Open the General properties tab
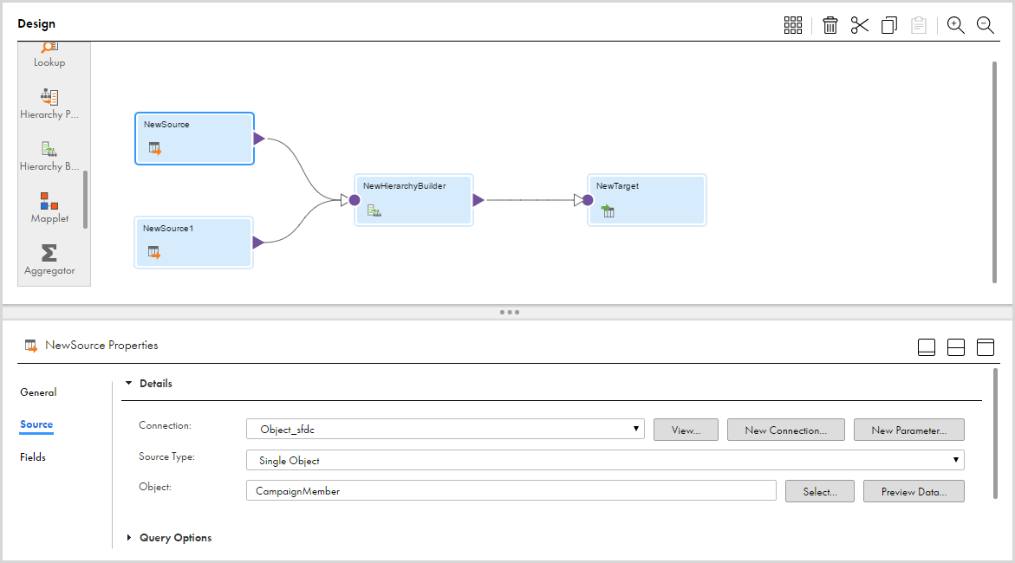The height and width of the screenshot is (563, 1015). [x=38, y=392]
